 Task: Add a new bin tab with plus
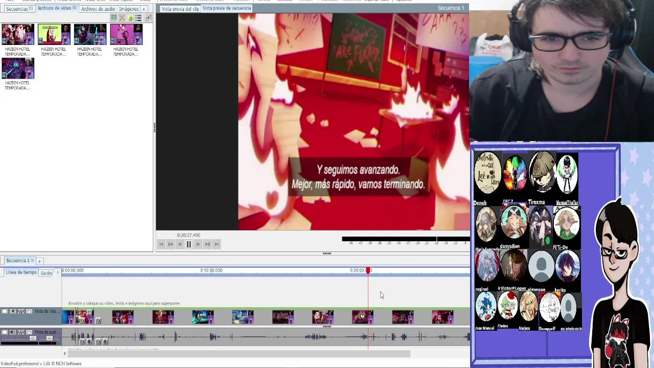(x=144, y=9)
